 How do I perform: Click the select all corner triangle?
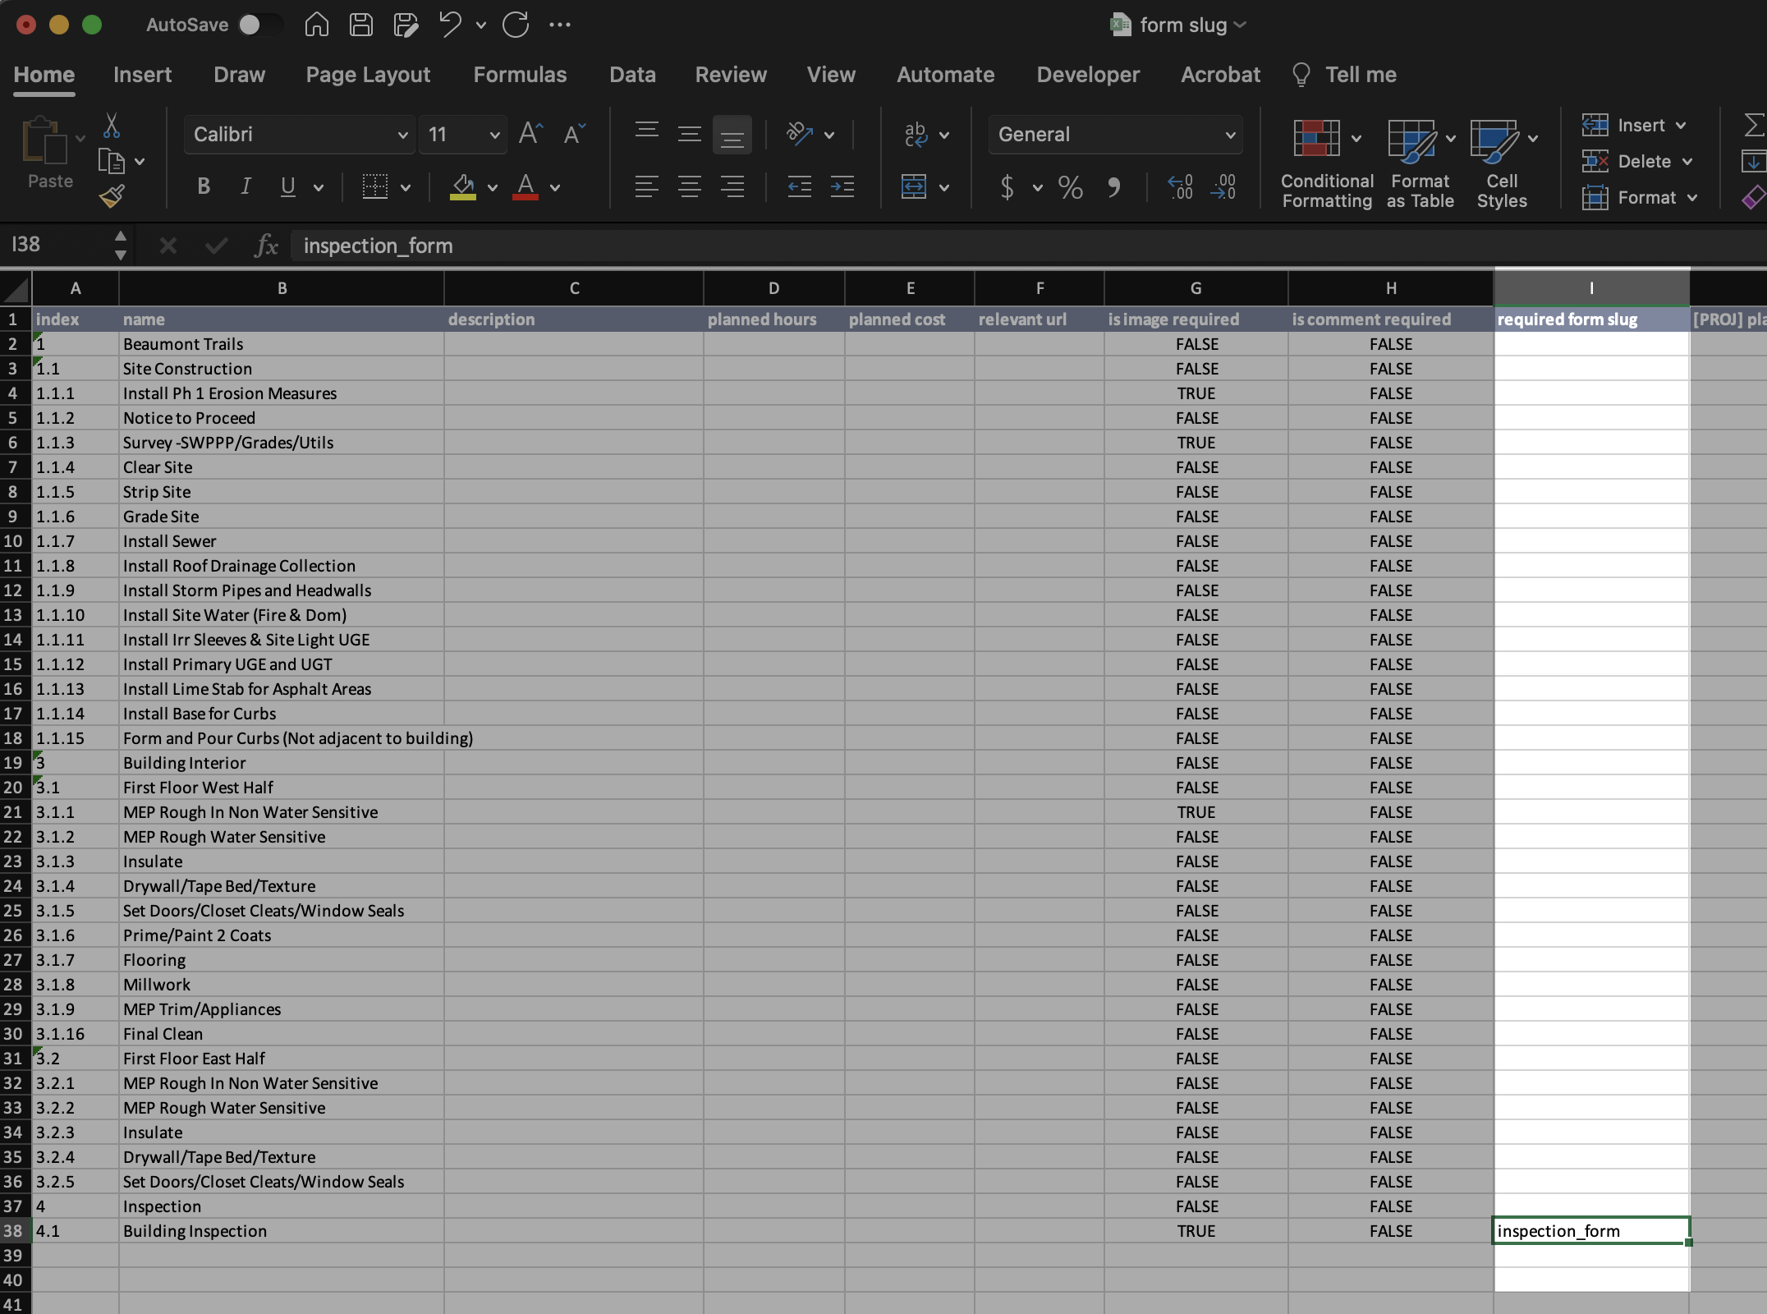pyautogui.click(x=16, y=289)
